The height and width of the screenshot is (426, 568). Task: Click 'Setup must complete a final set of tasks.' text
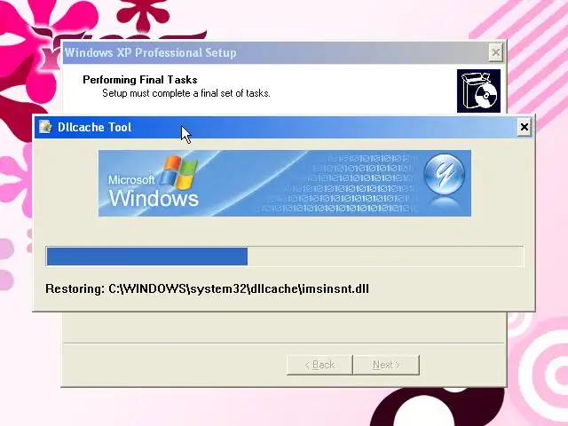pyautogui.click(x=186, y=93)
